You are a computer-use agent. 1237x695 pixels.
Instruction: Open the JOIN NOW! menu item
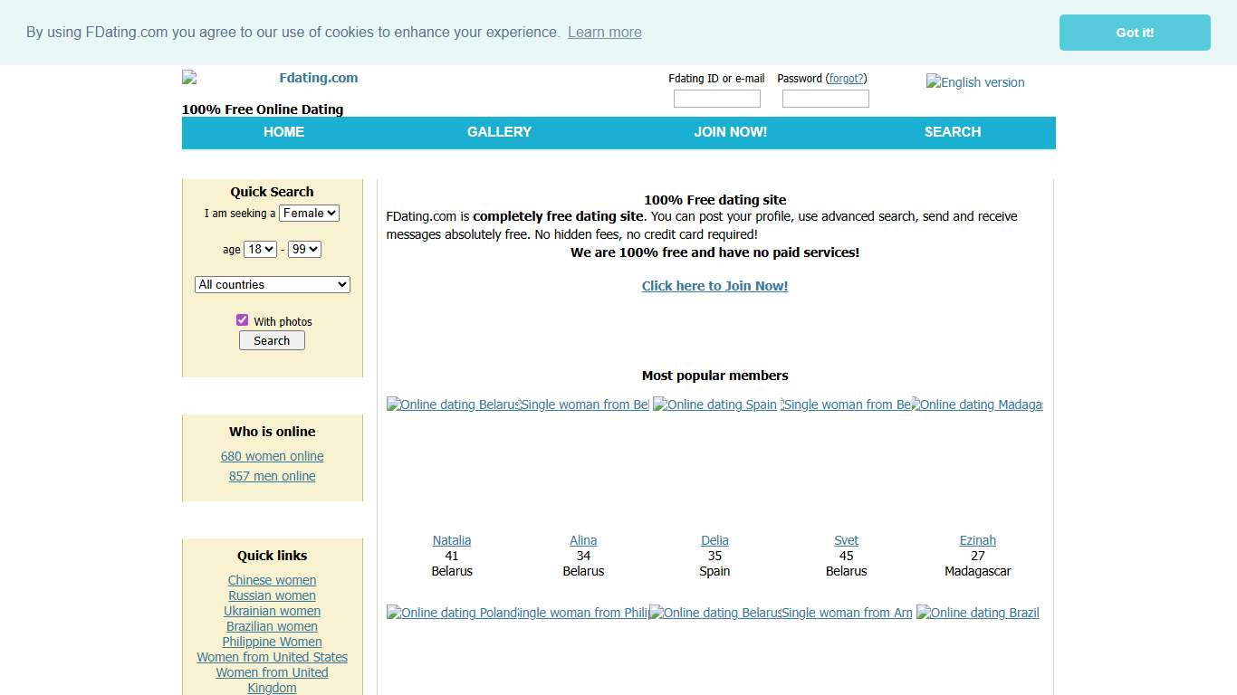[x=730, y=132]
